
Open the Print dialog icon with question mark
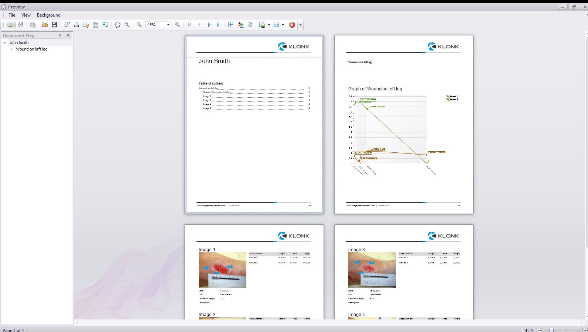pos(67,25)
